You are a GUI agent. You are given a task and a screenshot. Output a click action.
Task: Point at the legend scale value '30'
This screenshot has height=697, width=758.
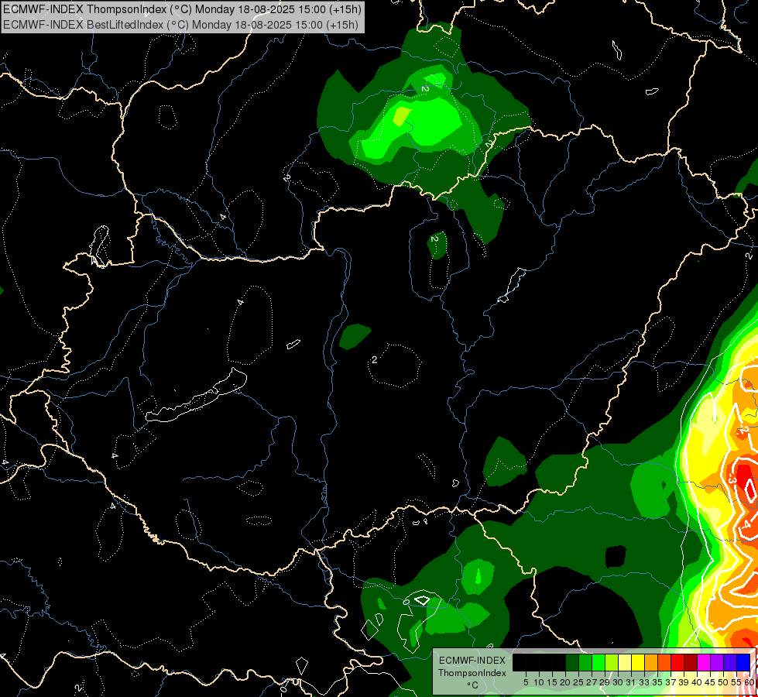[619, 682]
